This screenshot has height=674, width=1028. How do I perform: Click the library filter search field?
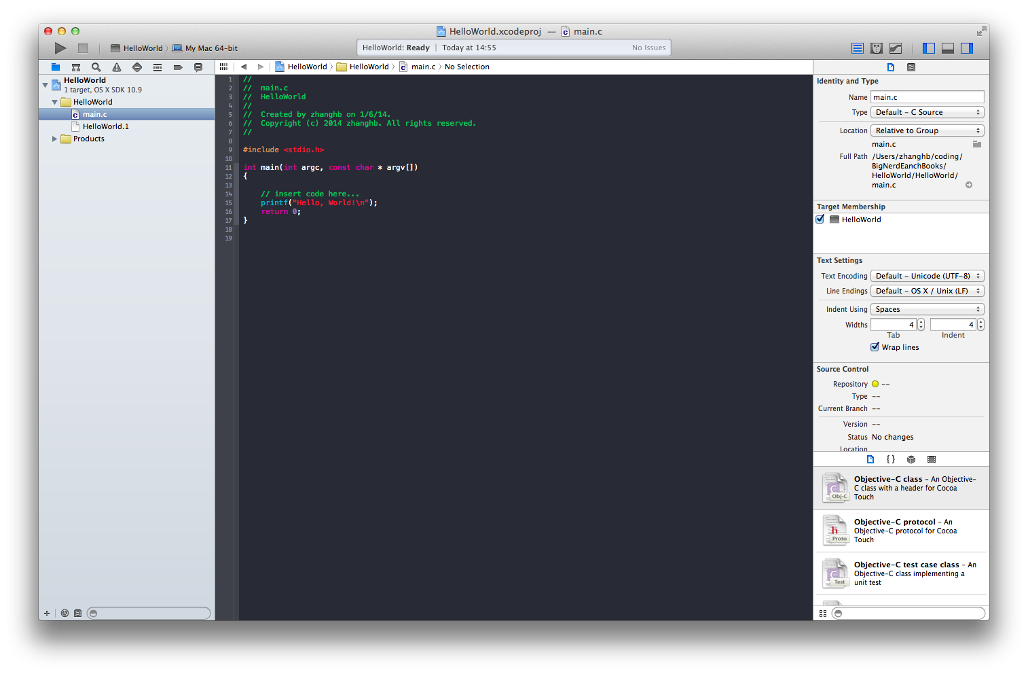[908, 614]
